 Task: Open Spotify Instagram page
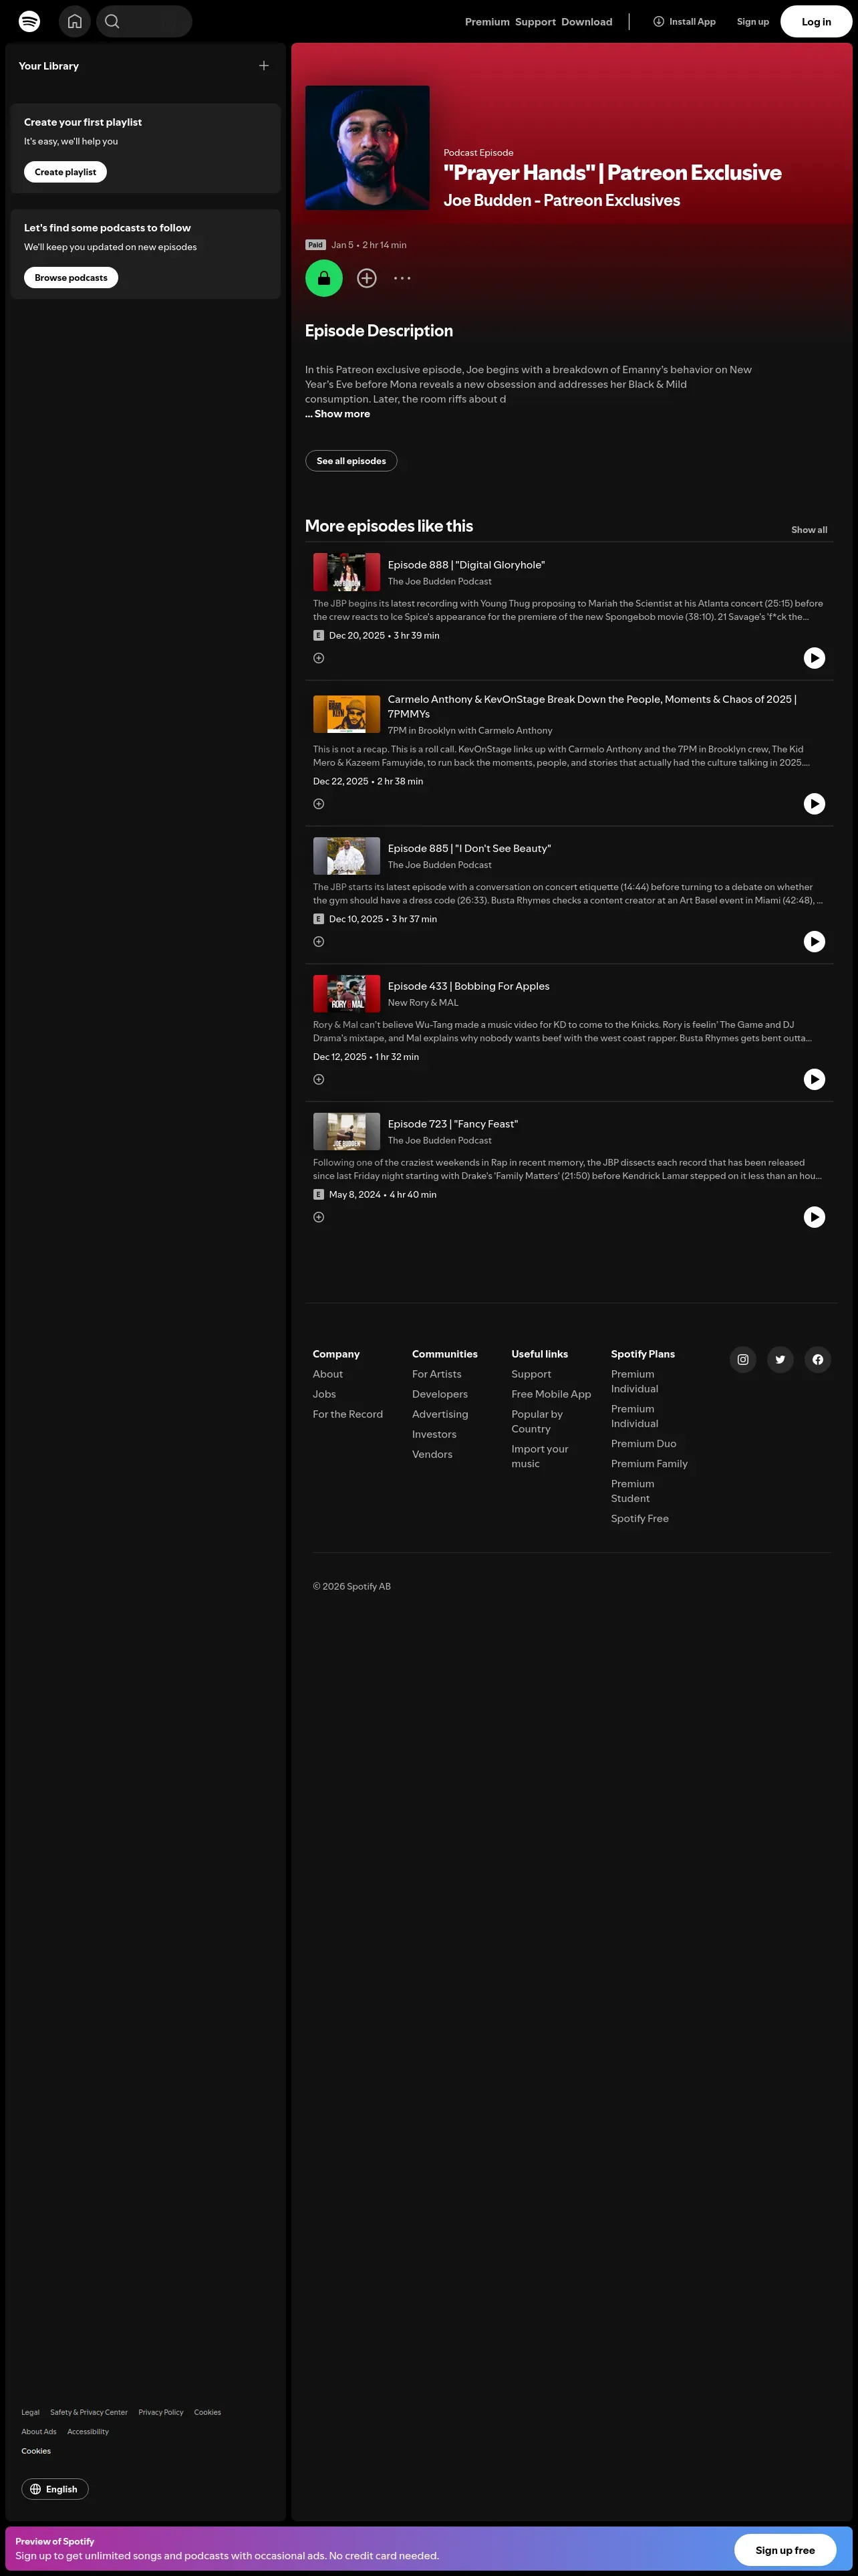[x=742, y=1360]
